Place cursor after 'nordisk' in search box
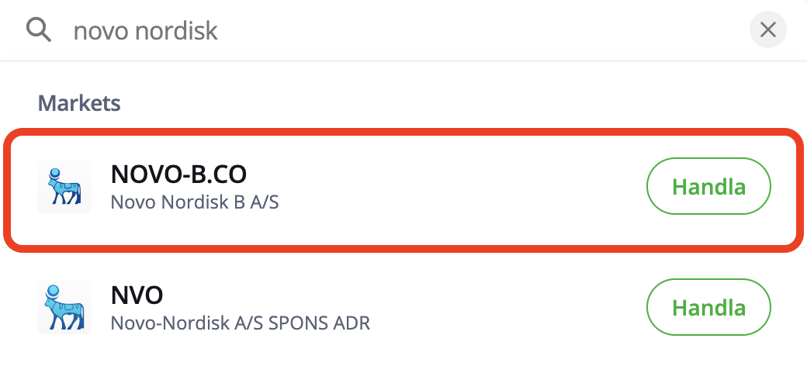This screenshot has height=366, width=807. click(220, 30)
